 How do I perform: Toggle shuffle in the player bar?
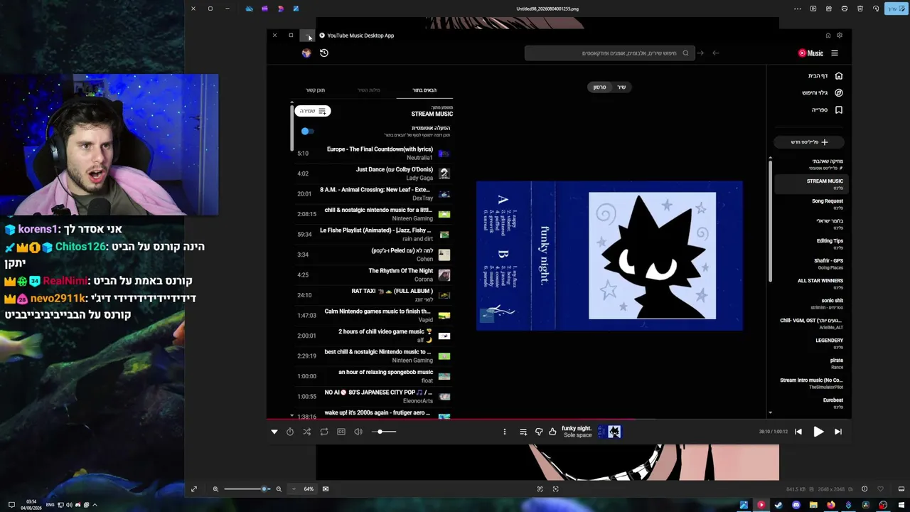click(307, 432)
